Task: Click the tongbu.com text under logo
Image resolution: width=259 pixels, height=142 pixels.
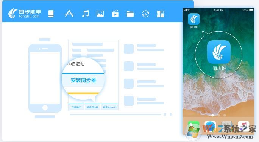Action: coord(29,16)
